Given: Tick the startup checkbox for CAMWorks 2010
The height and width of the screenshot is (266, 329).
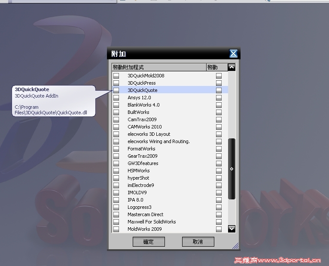Looking at the screenshot, I should click(x=219, y=127).
